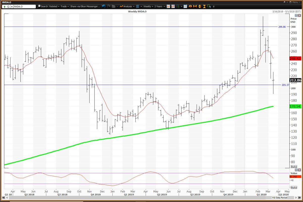
Task: Click the line chart type icon
Action: tap(168, 6)
